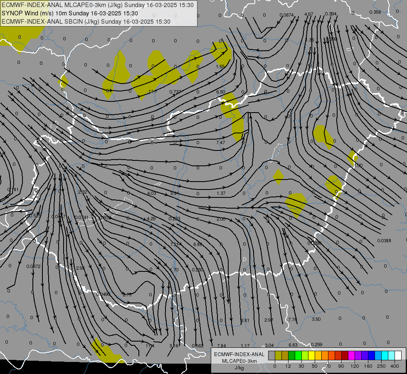Select the magenta legend swatch

pos(352,355)
